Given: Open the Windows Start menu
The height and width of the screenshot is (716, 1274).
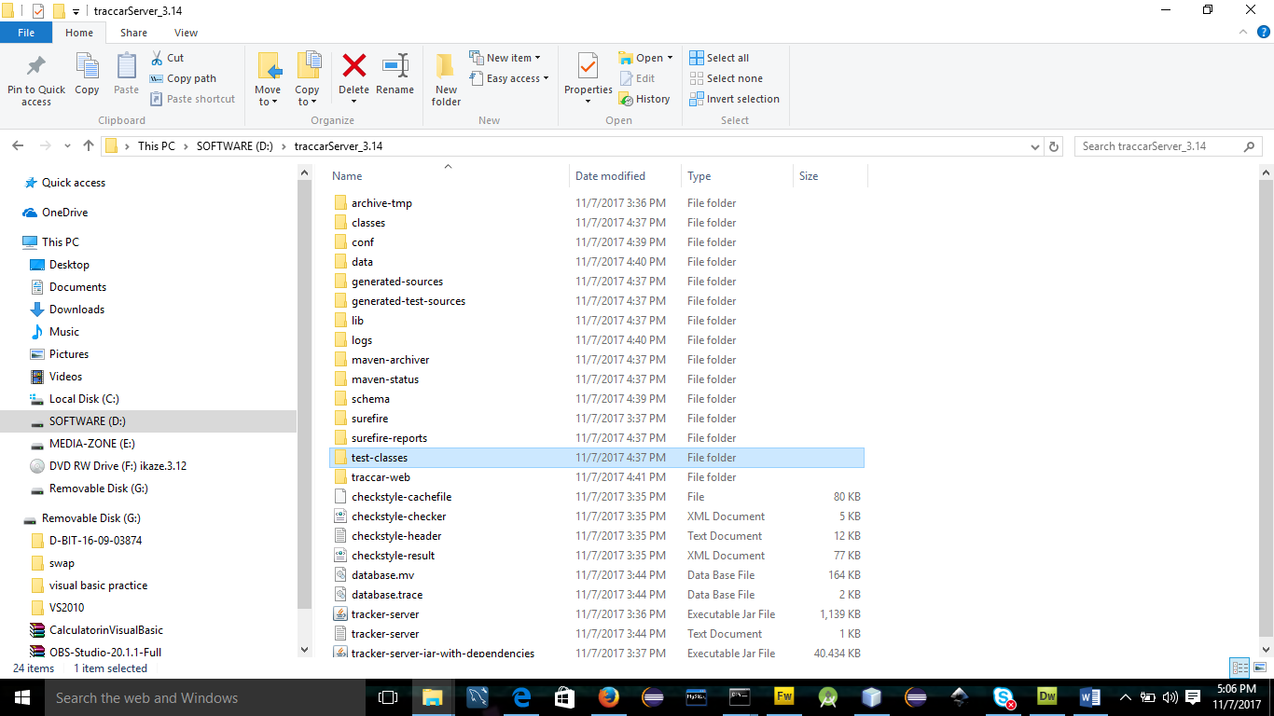Looking at the screenshot, I should (21, 697).
